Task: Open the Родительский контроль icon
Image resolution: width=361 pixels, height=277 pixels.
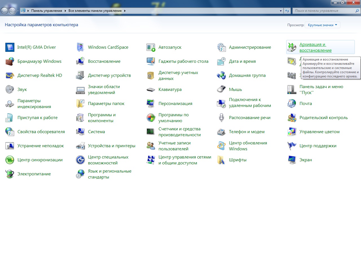Action: point(292,118)
